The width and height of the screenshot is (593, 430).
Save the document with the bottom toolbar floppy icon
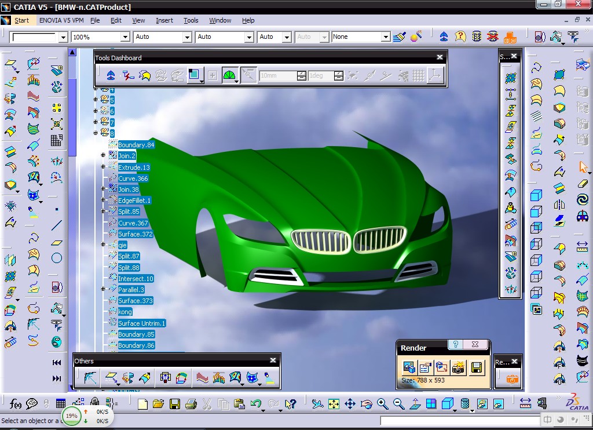pyautogui.click(x=175, y=405)
